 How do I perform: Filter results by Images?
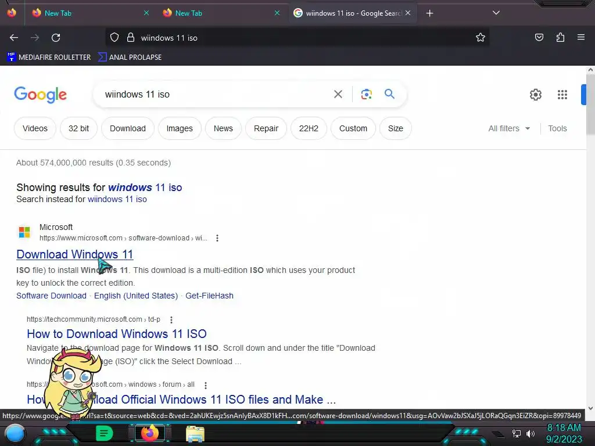180,128
